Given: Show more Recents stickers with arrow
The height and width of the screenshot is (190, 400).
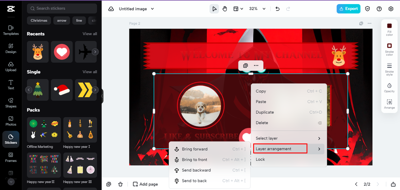Looking at the screenshot, I should pyautogui.click(x=95, y=52).
